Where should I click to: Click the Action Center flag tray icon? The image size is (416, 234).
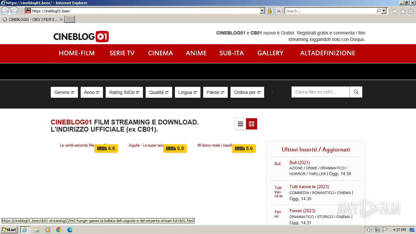tap(384, 230)
